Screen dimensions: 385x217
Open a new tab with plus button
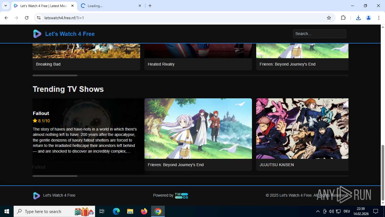(x=150, y=6)
